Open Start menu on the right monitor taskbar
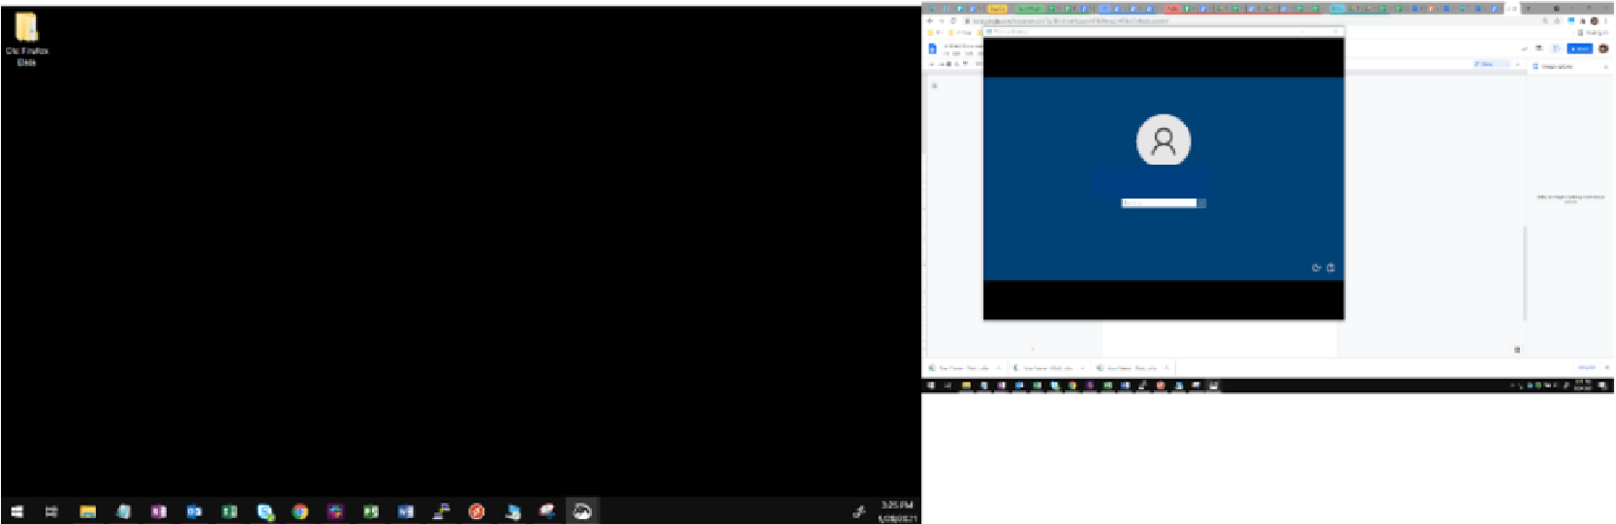 (931, 385)
